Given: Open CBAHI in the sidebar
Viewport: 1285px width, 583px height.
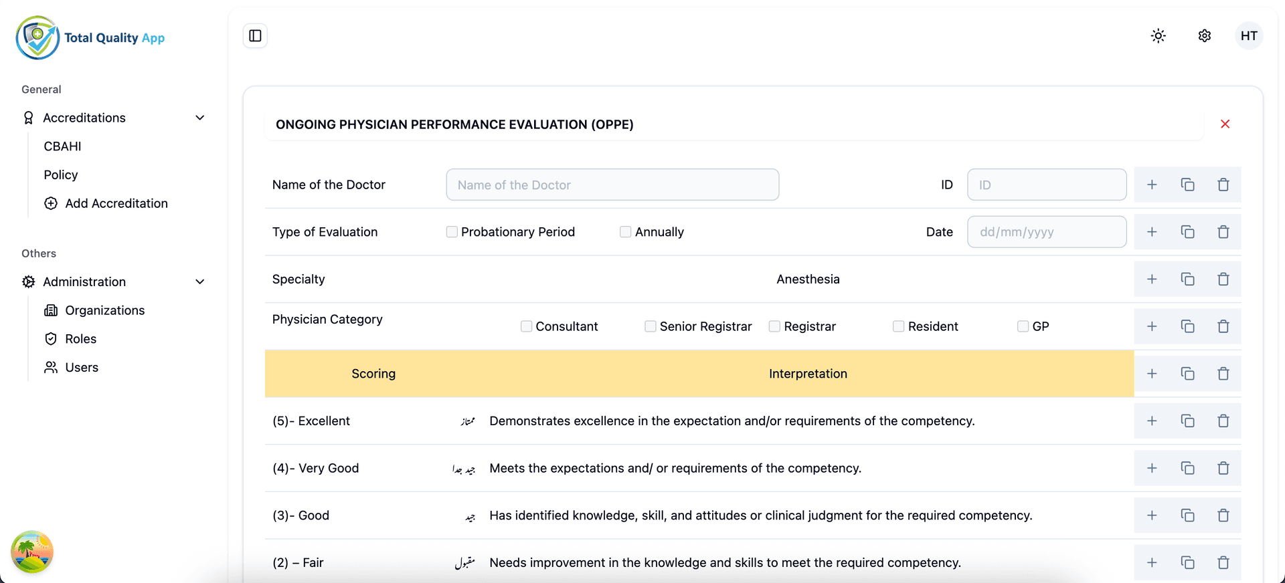Looking at the screenshot, I should [x=62, y=146].
